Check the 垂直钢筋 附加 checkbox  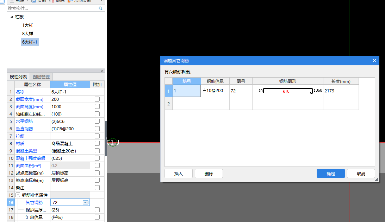click(x=97, y=129)
